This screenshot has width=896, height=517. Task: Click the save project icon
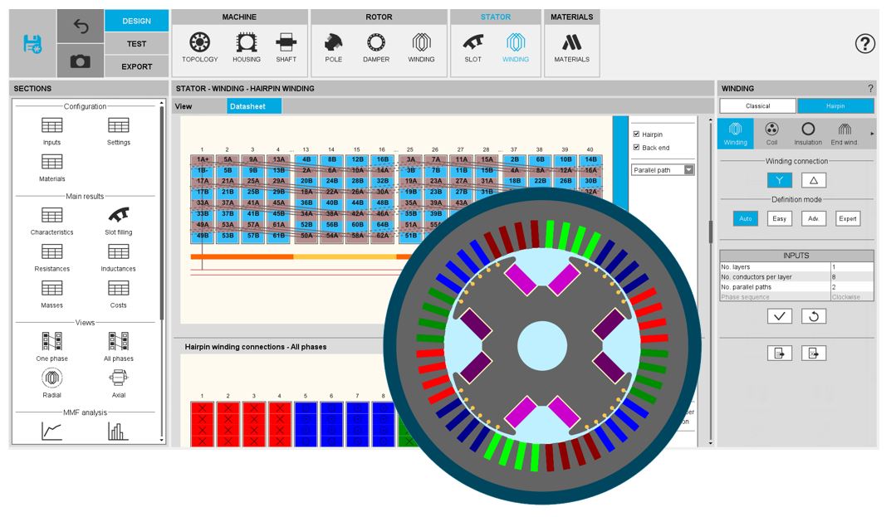pos(33,44)
